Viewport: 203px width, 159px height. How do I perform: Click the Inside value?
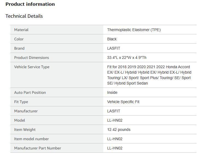[112, 92]
